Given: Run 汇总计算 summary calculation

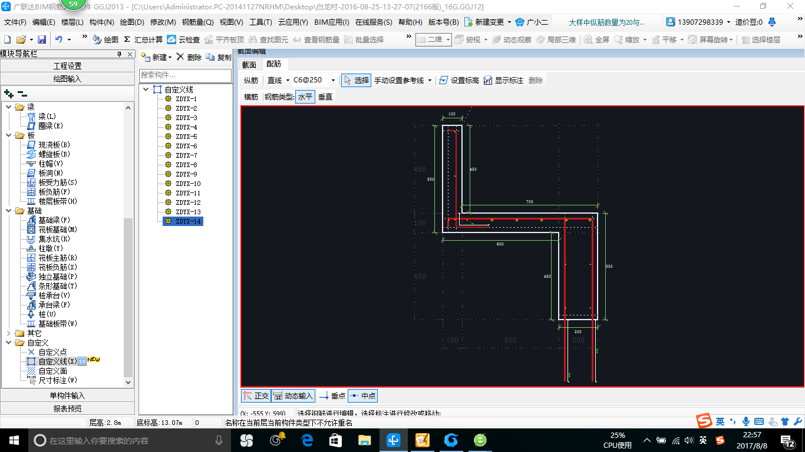Looking at the screenshot, I should click(x=143, y=39).
